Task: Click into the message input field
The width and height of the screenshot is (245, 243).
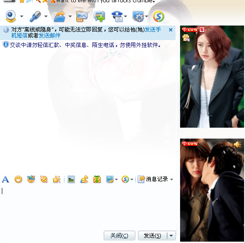Action: click(88, 207)
